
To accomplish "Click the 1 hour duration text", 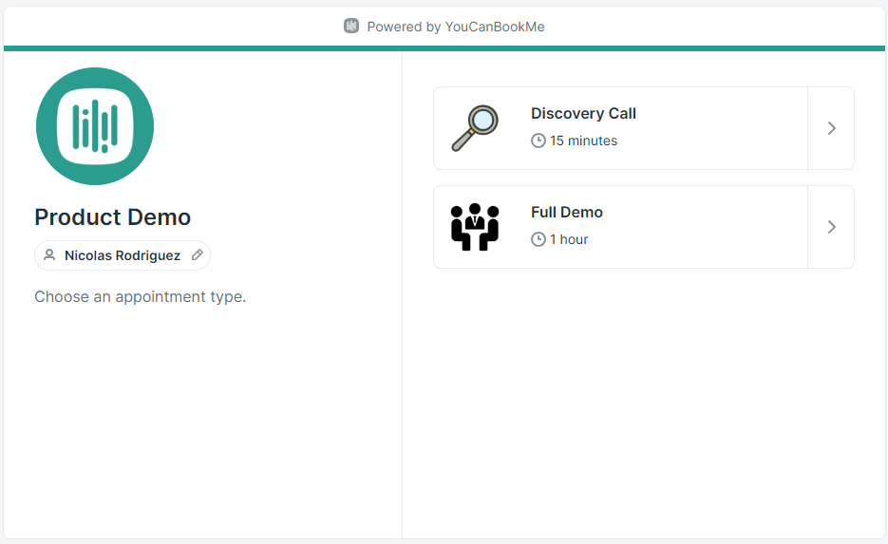I will click(x=569, y=239).
